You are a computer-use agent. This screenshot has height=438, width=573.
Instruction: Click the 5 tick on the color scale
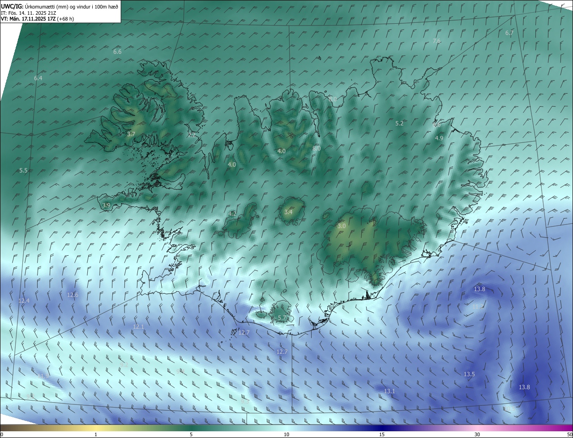pyautogui.click(x=191, y=435)
